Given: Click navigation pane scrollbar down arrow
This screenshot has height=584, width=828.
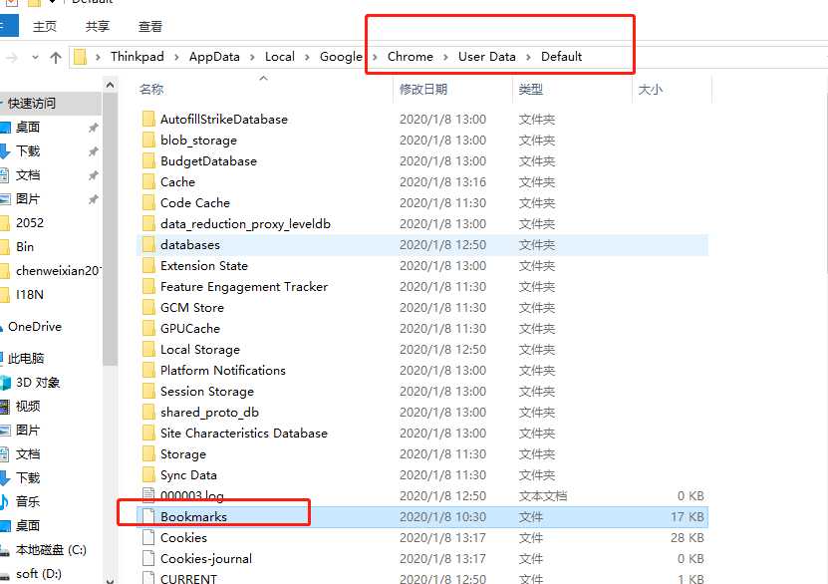Looking at the screenshot, I should click(x=110, y=580).
